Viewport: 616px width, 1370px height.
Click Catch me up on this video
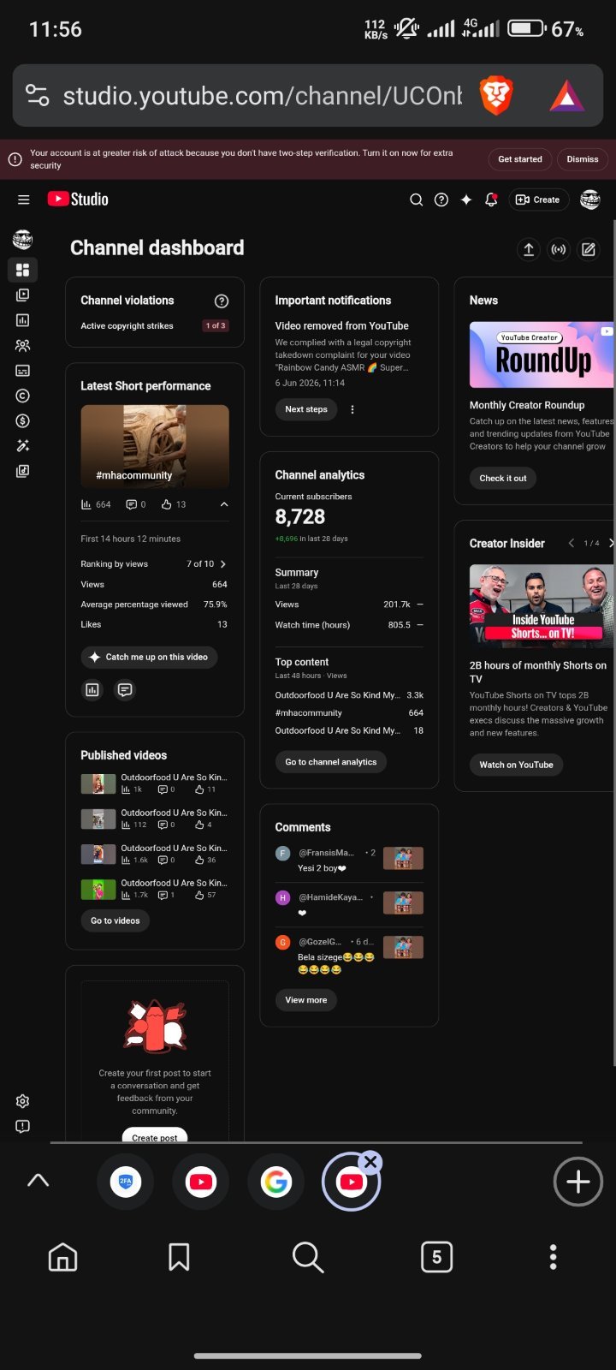pyautogui.click(x=149, y=657)
